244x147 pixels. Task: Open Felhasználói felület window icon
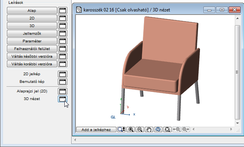coord(63,48)
